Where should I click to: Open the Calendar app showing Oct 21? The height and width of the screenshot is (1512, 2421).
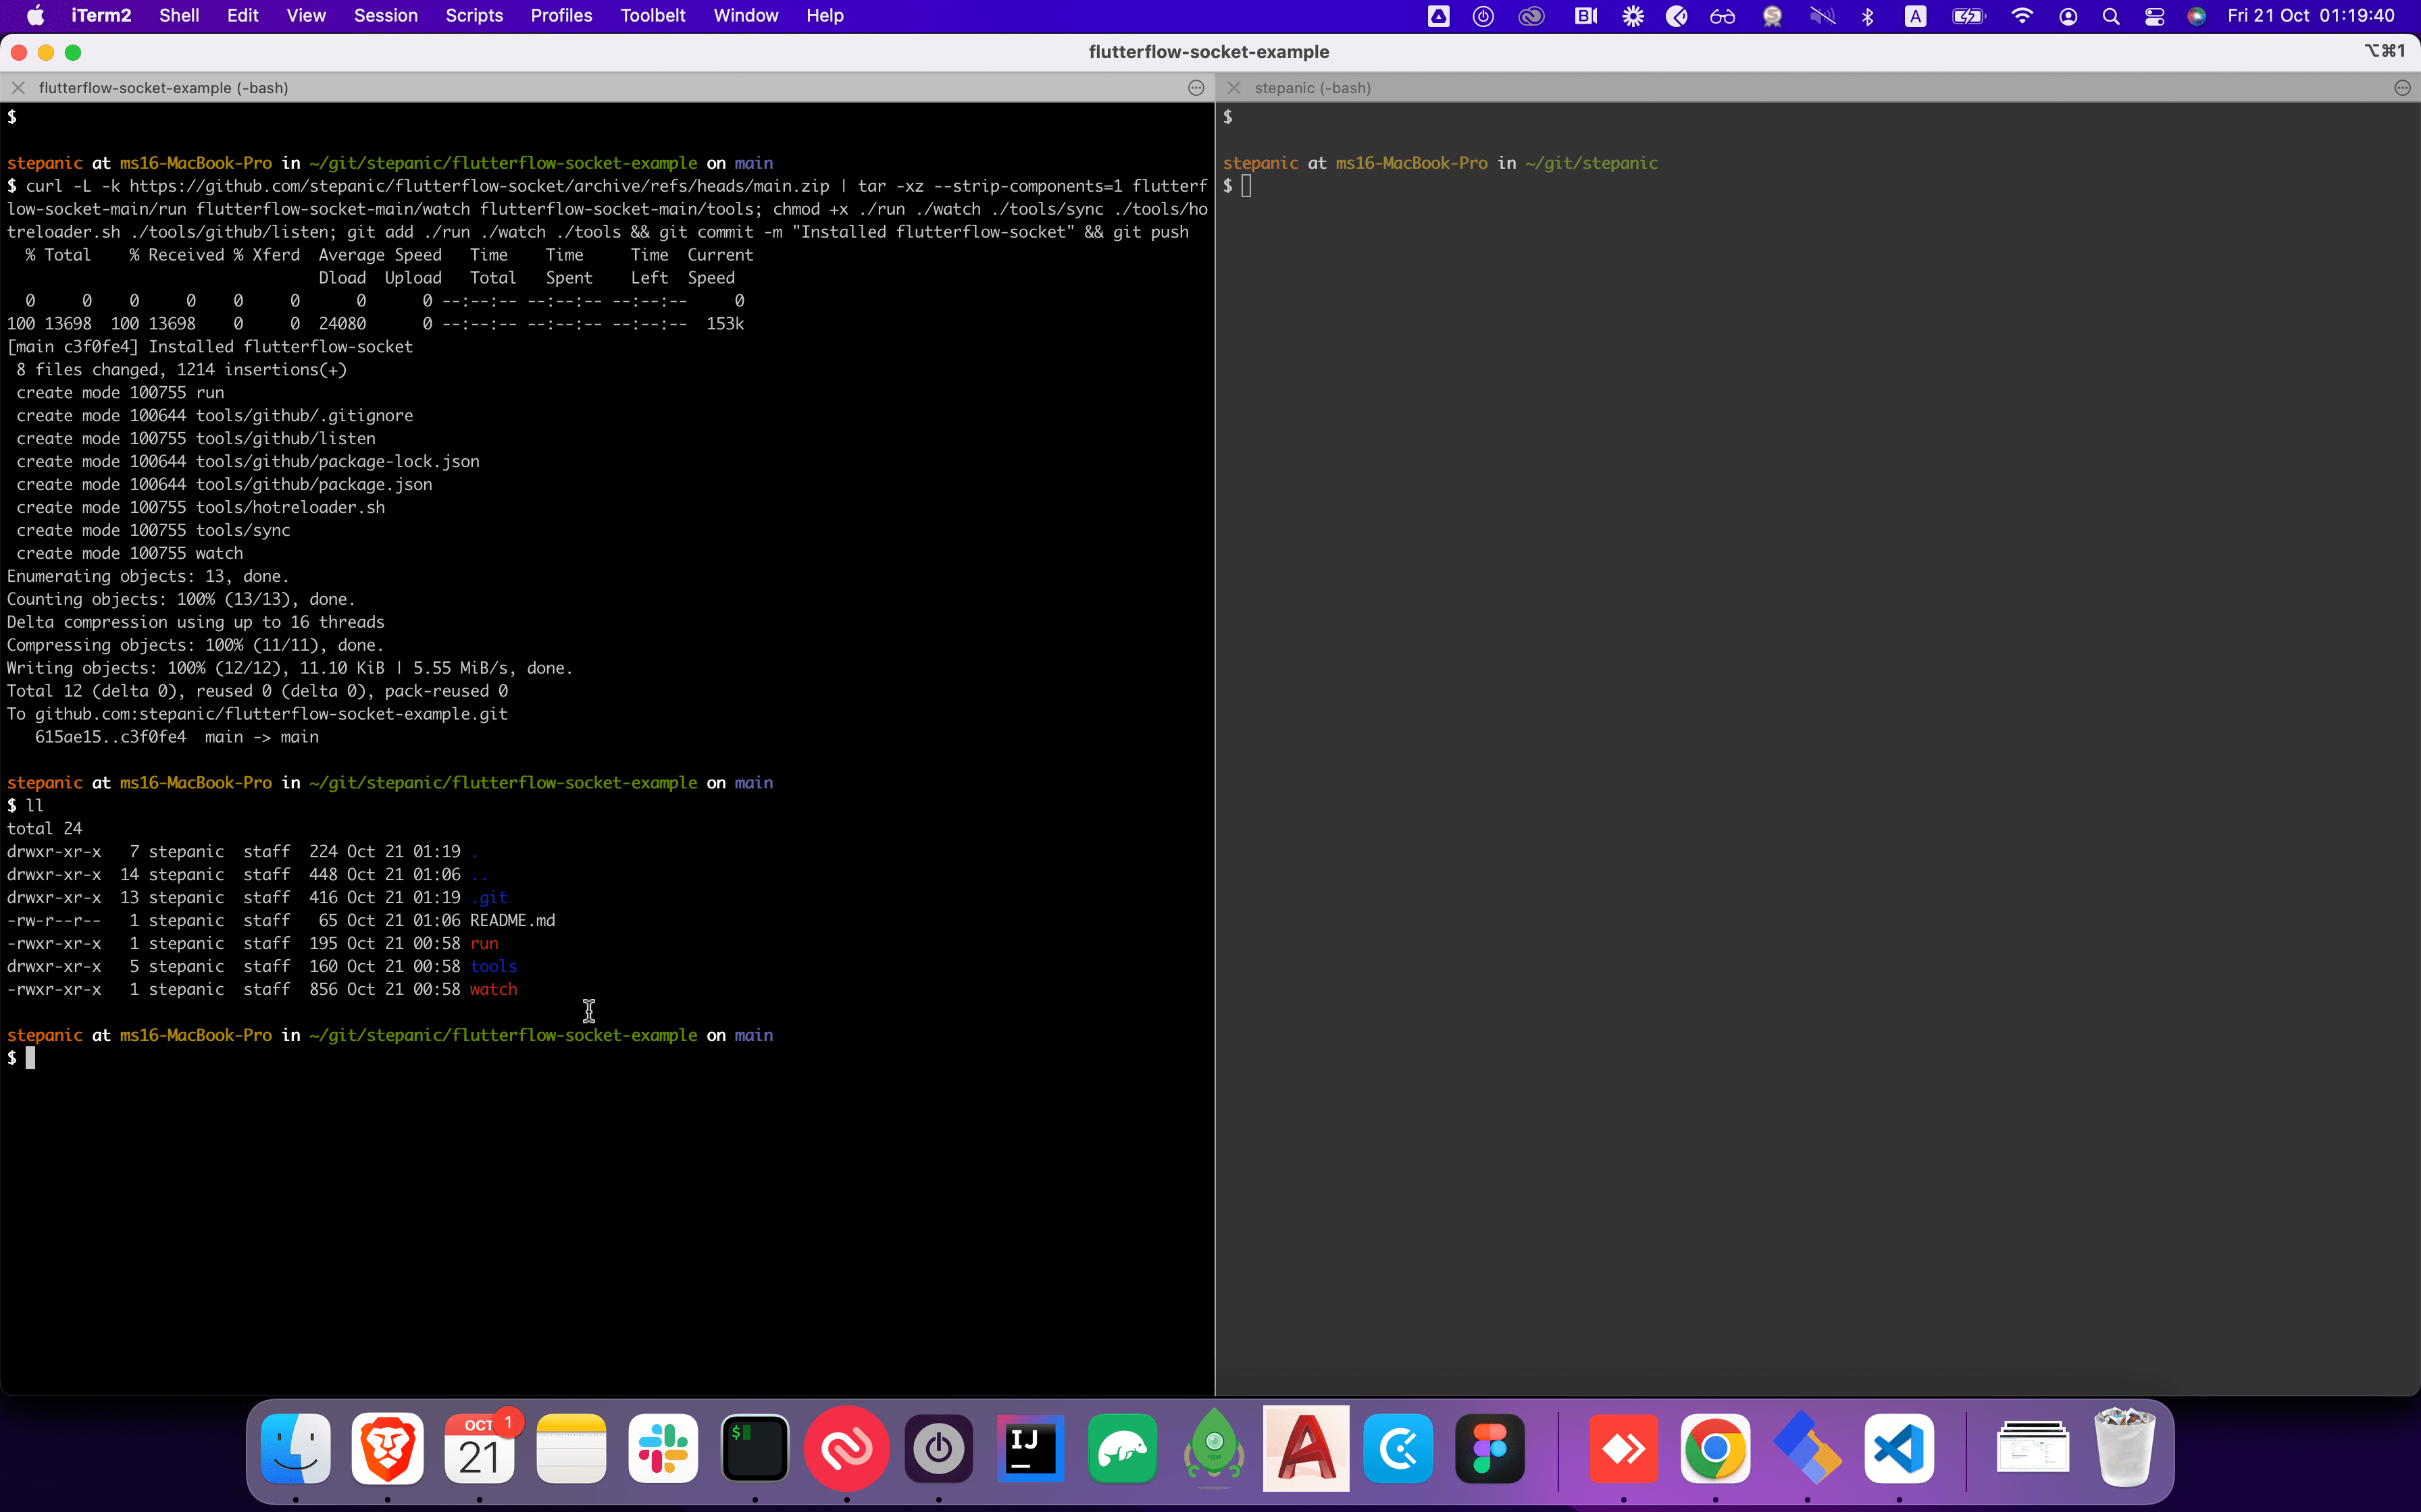point(479,1449)
